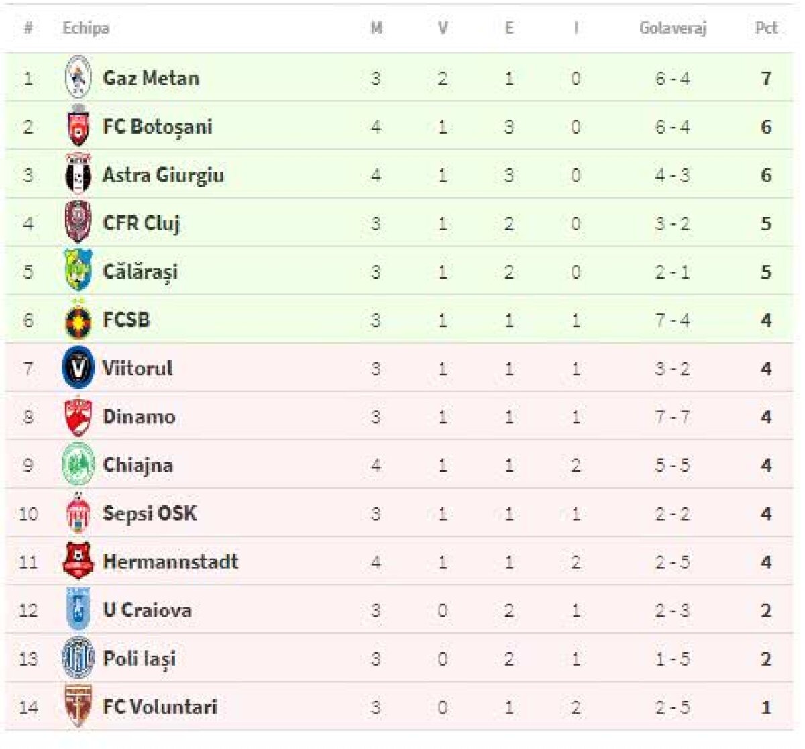This screenshot has width=805, height=749.
Task: Click the FC Botoșani team logo
Action: click(78, 127)
